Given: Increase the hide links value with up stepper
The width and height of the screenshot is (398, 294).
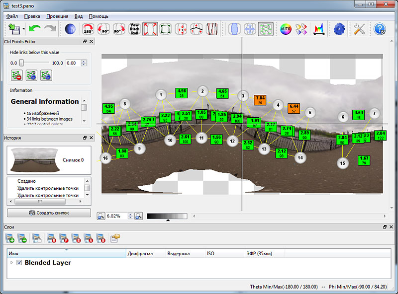Looking at the screenshot, I should (84, 62).
